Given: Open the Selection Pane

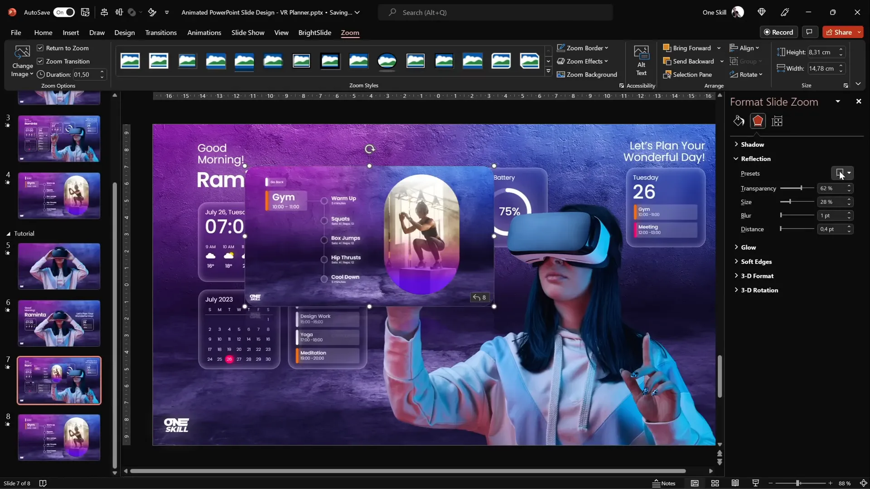Looking at the screenshot, I should (x=687, y=74).
